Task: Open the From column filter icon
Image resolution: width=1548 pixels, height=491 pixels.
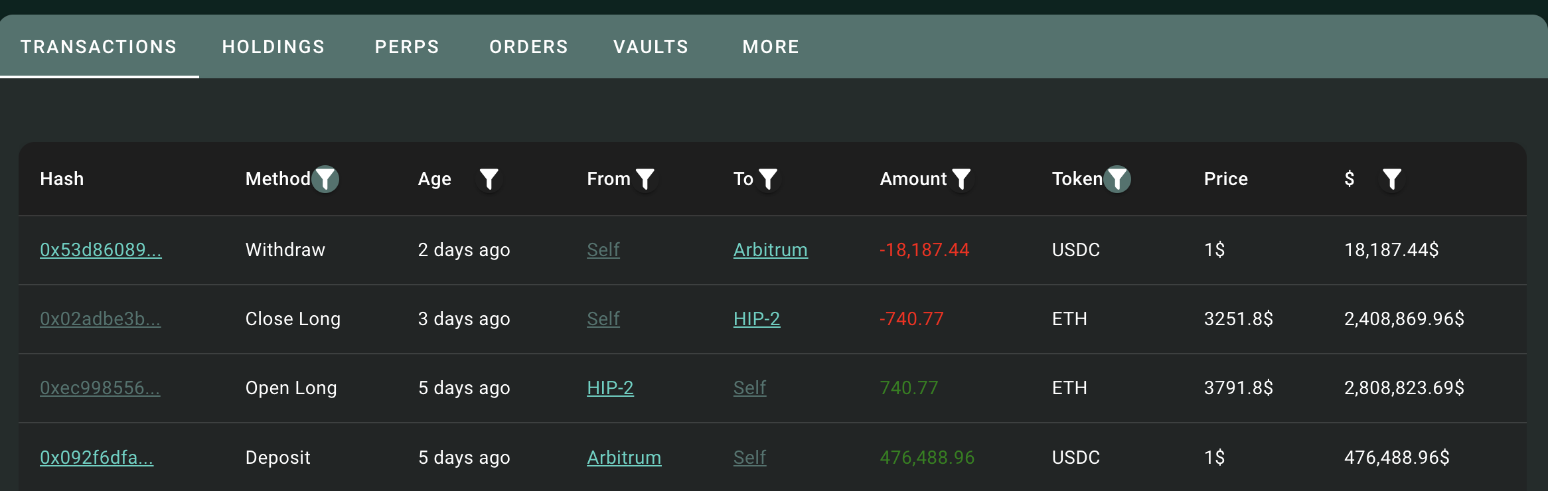Action: [x=645, y=179]
